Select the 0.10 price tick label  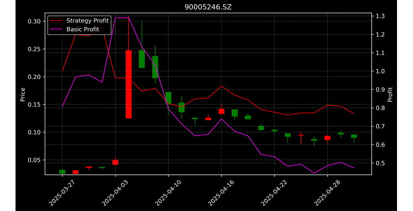tap(34, 132)
